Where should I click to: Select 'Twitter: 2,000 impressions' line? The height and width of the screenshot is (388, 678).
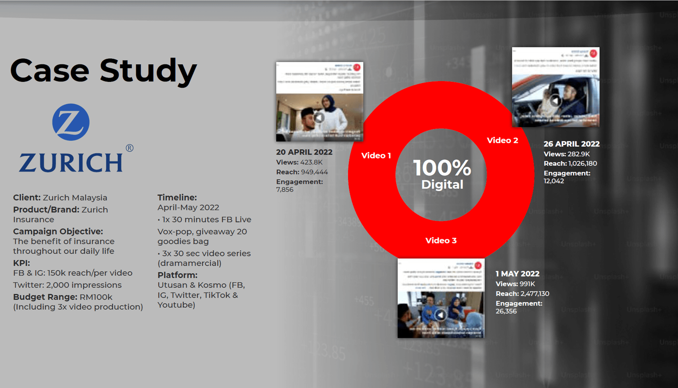click(x=67, y=285)
